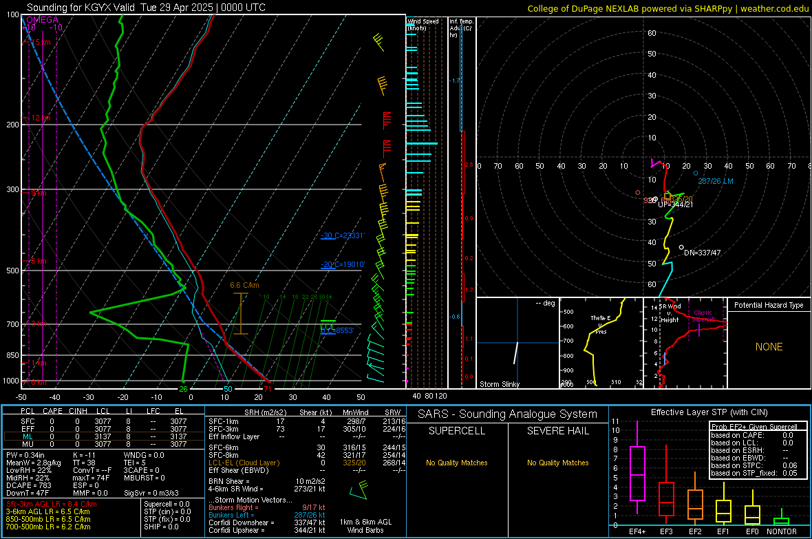Click the '12 km' height marker
The image size is (812, 539).
(x=41, y=118)
